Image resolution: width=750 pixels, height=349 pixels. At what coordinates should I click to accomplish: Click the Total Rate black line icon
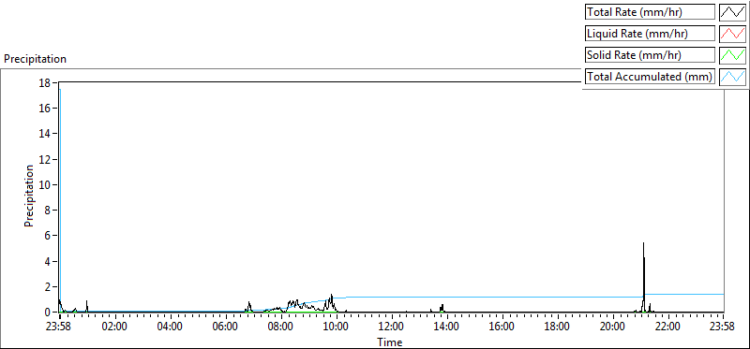732,12
